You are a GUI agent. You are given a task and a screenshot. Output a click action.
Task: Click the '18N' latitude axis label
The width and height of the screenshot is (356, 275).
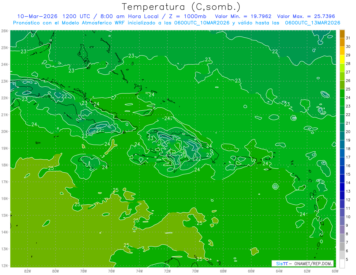[4, 165]
